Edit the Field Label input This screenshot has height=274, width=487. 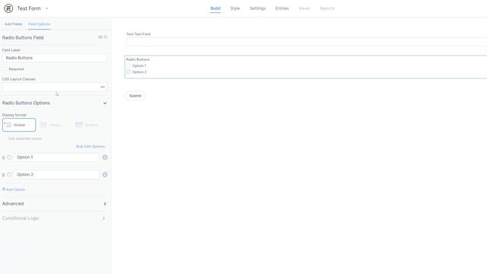(x=55, y=58)
